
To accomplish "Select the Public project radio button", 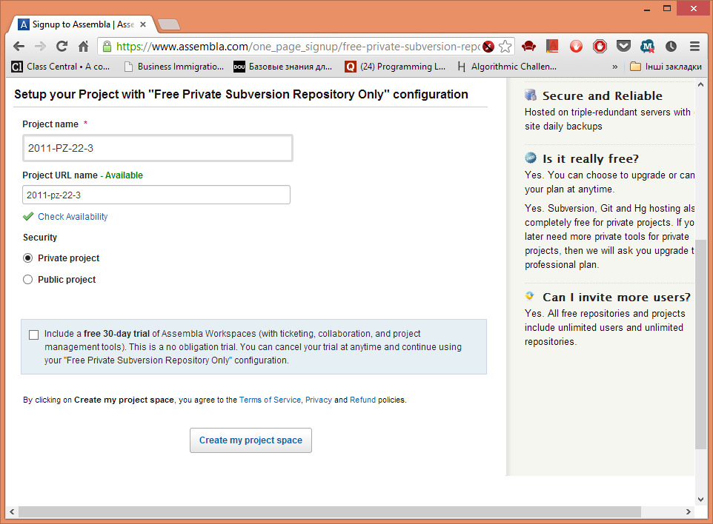I will (27, 279).
